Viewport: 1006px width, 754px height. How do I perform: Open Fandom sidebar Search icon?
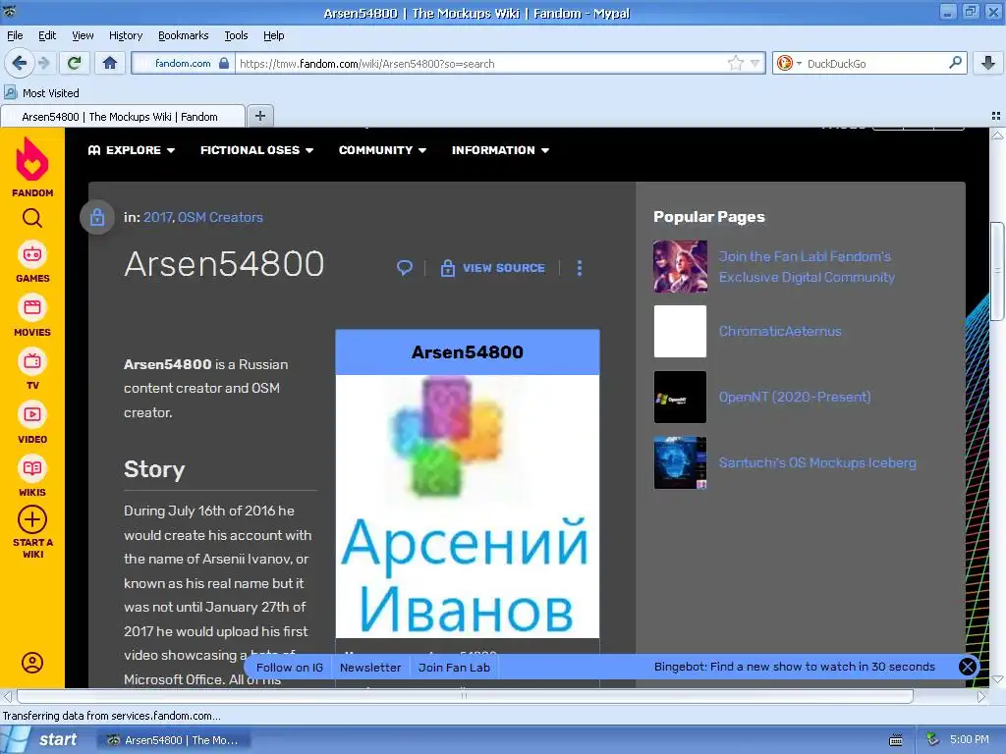click(x=32, y=218)
